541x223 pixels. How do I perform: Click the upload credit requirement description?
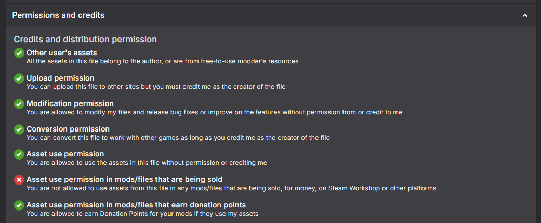coord(156,87)
